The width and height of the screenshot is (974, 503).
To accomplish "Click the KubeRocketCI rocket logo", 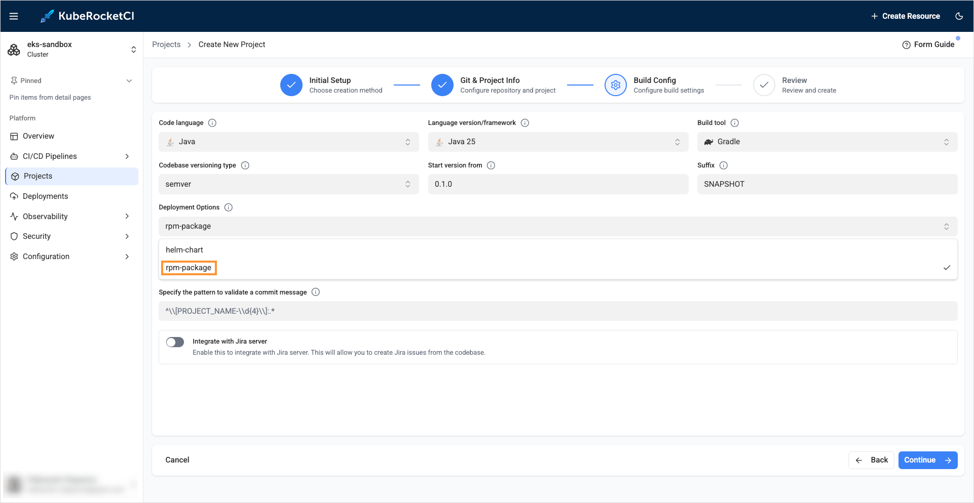I will [x=47, y=16].
